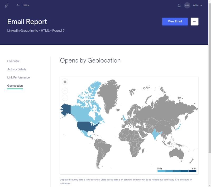This screenshot has width=211, height=187.
Task: Click India on the geolocation map
Action: (156, 133)
